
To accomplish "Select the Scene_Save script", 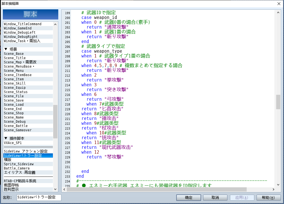I will (x=28, y=100).
